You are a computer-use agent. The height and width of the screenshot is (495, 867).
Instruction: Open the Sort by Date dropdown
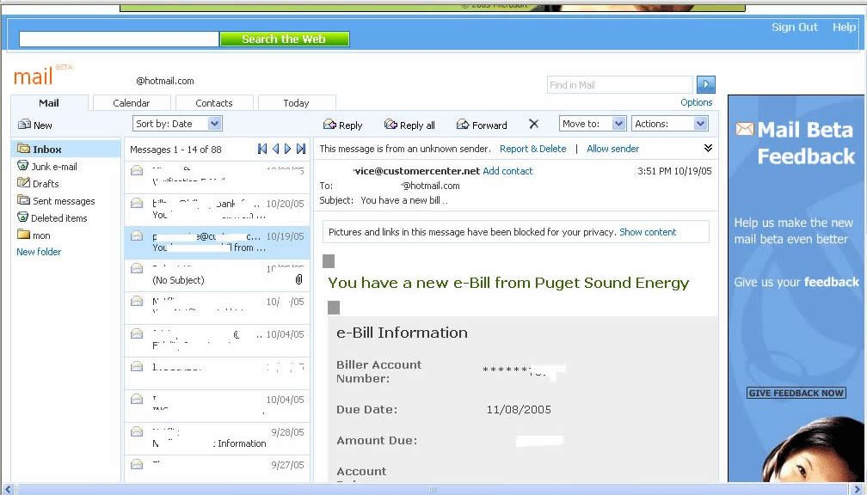pyautogui.click(x=177, y=124)
